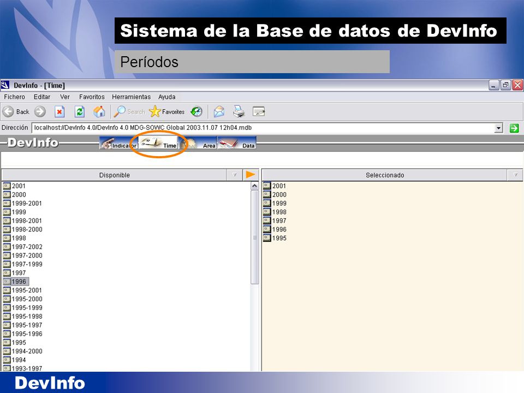Click the Forward arrow button
The height and width of the screenshot is (393, 524).
pyautogui.click(x=40, y=111)
